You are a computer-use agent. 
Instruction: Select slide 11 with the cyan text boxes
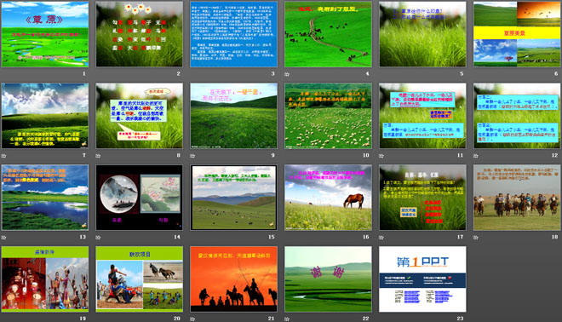(422, 116)
